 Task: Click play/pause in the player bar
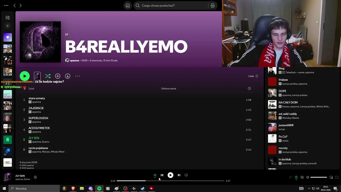tap(170, 175)
